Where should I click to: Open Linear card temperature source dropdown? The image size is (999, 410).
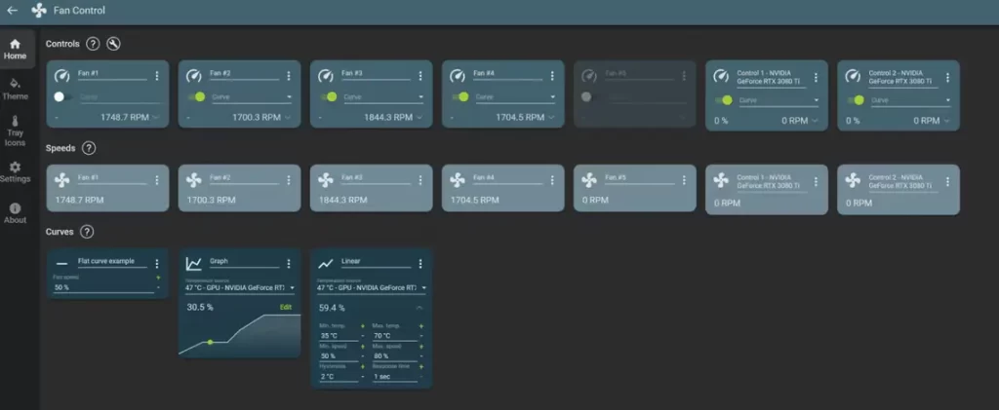(372, 288)
